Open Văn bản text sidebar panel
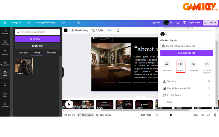This screenshot has height=137, width=219. pos(5,53)
